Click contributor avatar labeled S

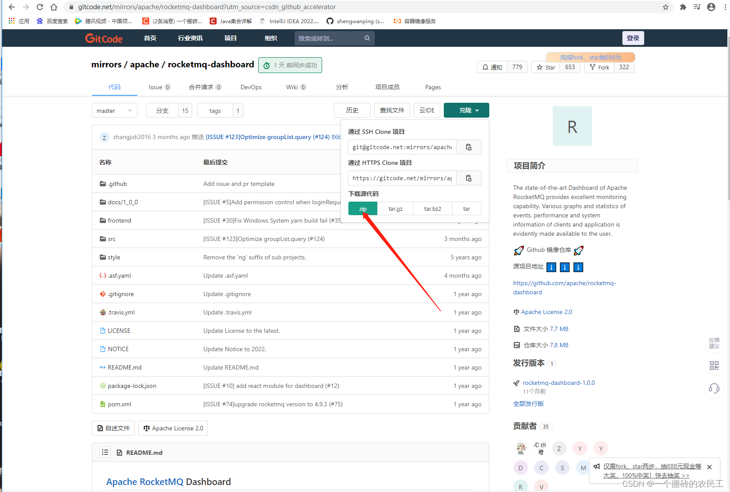(x=562, y=468)
